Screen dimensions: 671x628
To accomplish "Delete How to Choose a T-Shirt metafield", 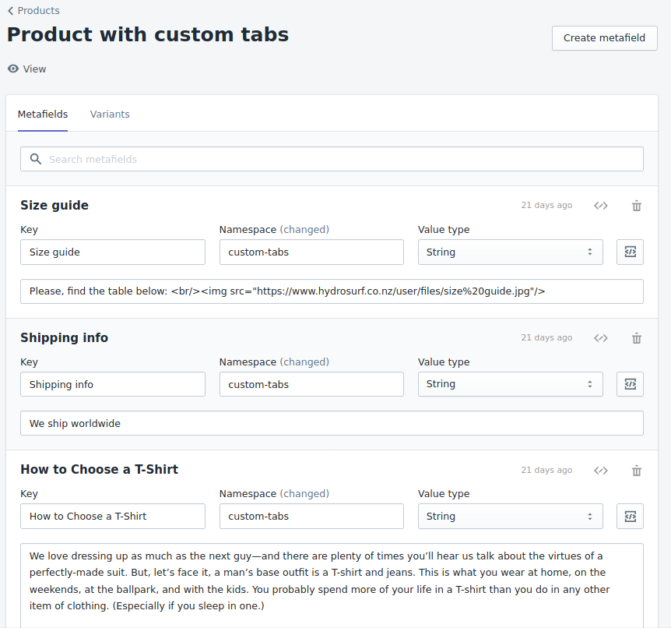I will tap(637, 471).
